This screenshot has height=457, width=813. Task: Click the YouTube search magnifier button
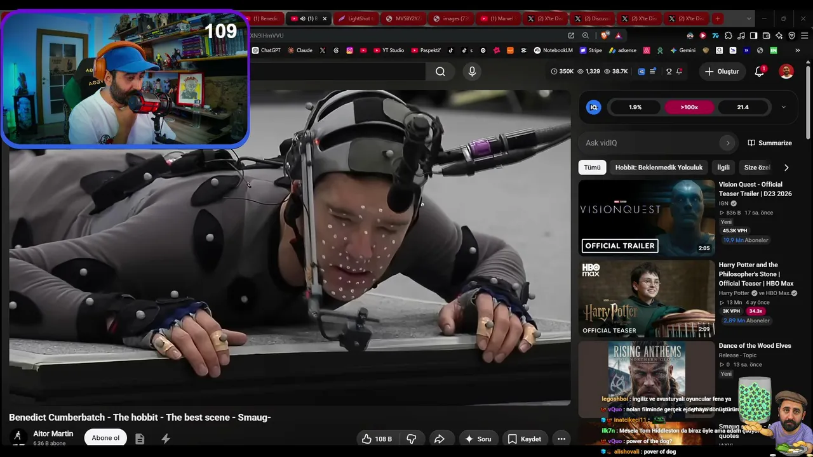440,72
